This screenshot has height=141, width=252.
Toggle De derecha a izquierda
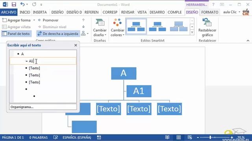click(58, 34)
